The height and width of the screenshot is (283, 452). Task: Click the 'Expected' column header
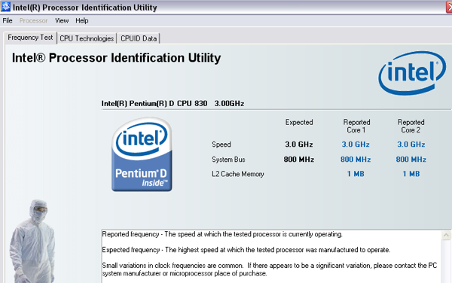coord(299,123)
